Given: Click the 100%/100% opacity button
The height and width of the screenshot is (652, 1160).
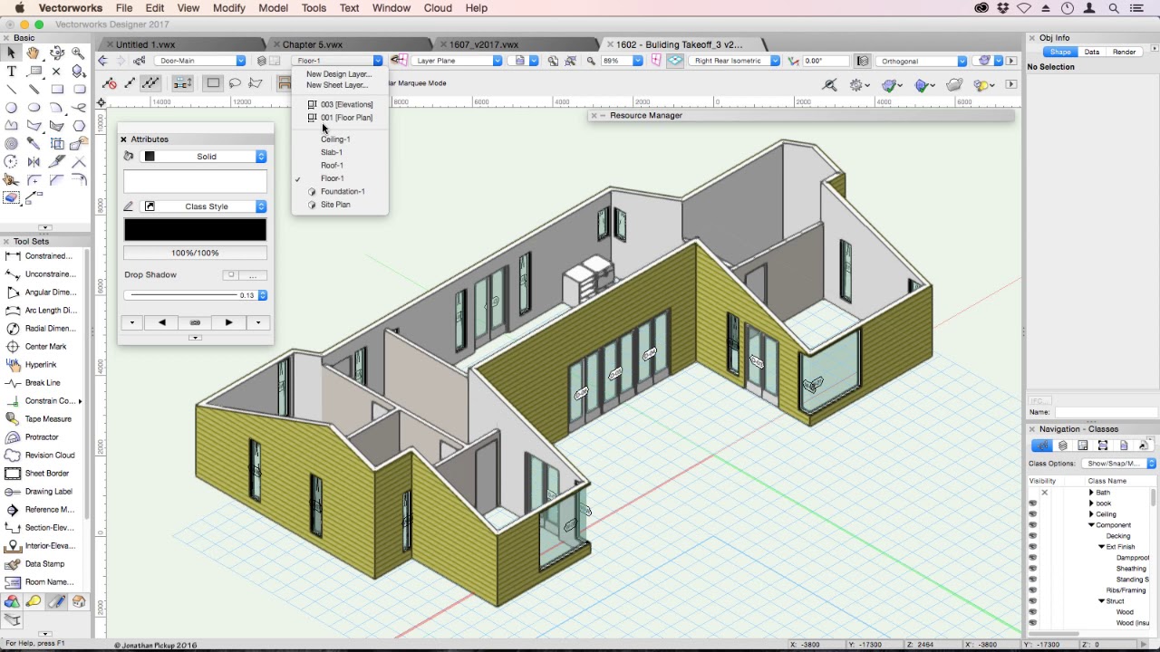Looking at the screenshot, I should 195,254.
